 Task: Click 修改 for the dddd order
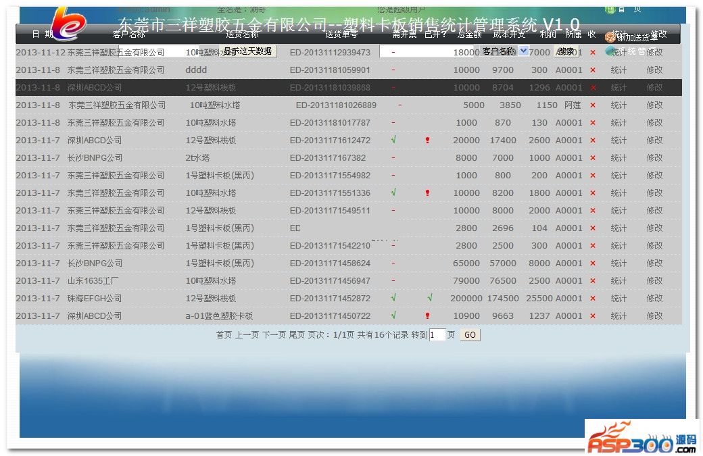(654, 70)
